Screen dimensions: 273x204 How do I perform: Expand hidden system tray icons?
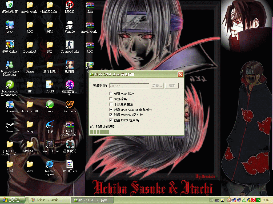(x=229, y=200)
